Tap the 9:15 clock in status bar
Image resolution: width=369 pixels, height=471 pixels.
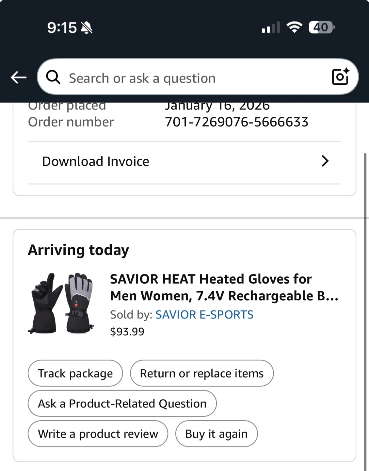(x=62, y=28)
